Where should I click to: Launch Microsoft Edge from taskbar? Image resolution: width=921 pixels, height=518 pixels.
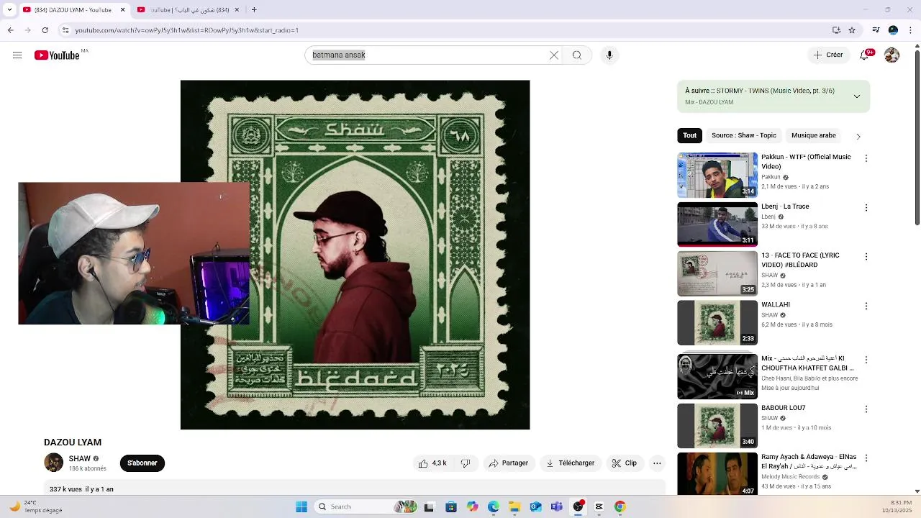pyautogui.click(x=494, y=506)
